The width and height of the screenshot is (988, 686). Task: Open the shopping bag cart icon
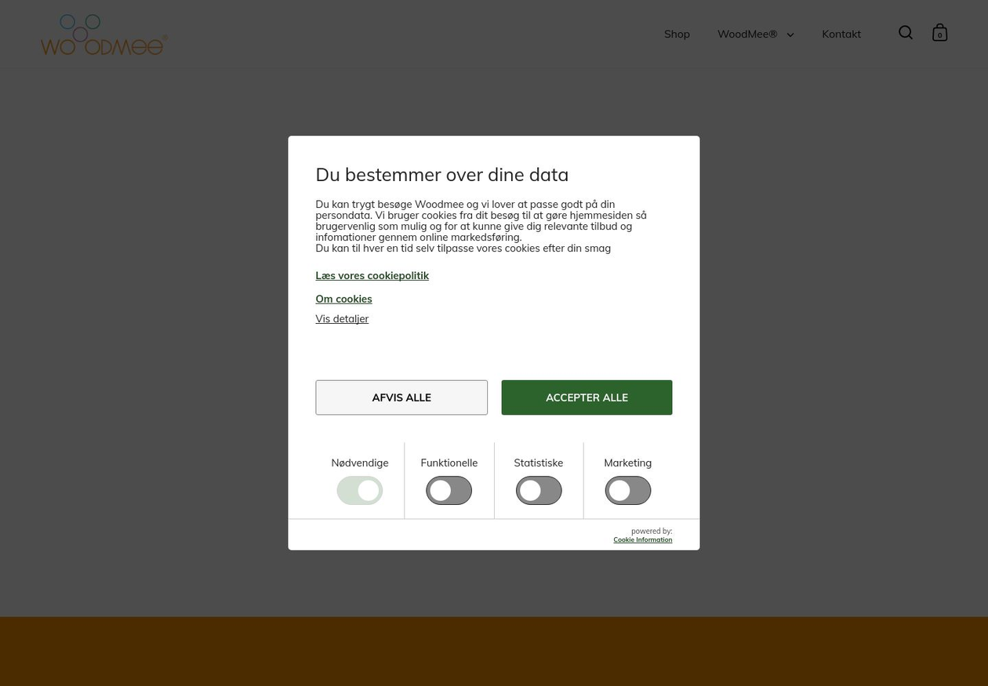click(939, 33)
